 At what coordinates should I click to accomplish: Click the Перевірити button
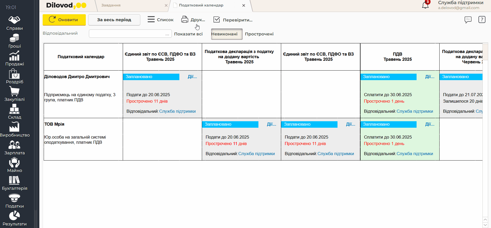click(233, 20)
